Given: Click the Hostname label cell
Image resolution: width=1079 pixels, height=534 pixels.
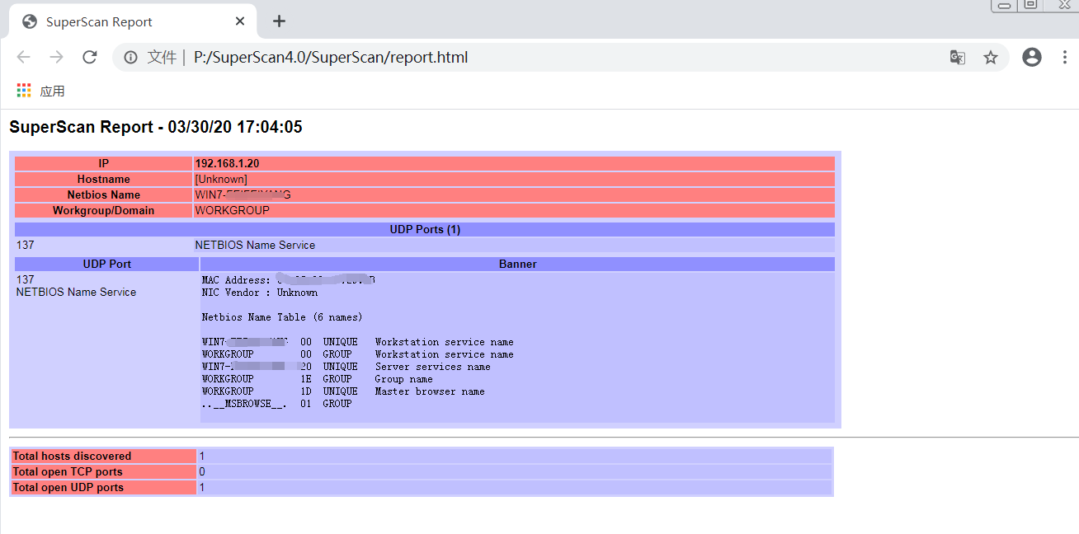Looking at the screenshot, I should [x=104, y=180].
